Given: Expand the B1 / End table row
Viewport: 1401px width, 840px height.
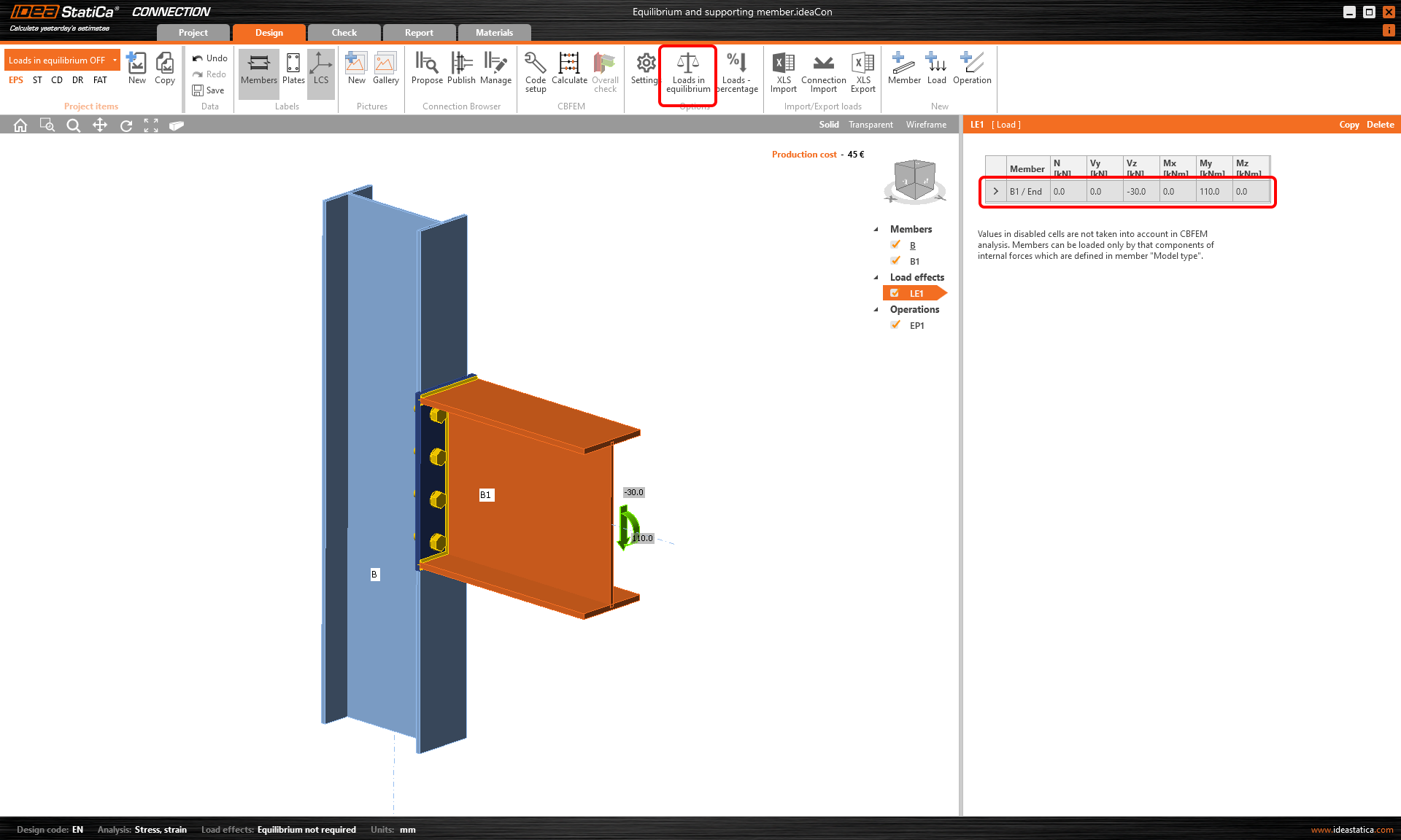Looking at the screenshot, I should [995, 192].
